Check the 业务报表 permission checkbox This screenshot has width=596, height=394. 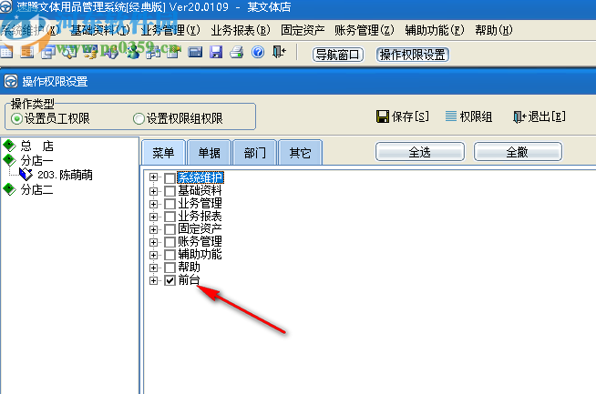[170, 217]
